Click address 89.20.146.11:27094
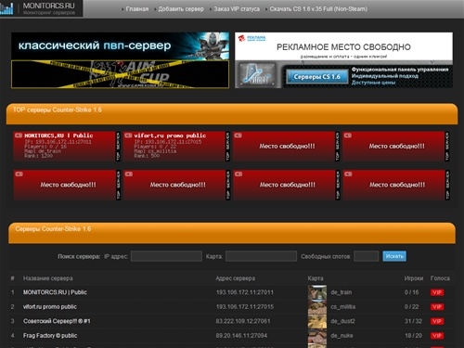 [x=241, y=336]
